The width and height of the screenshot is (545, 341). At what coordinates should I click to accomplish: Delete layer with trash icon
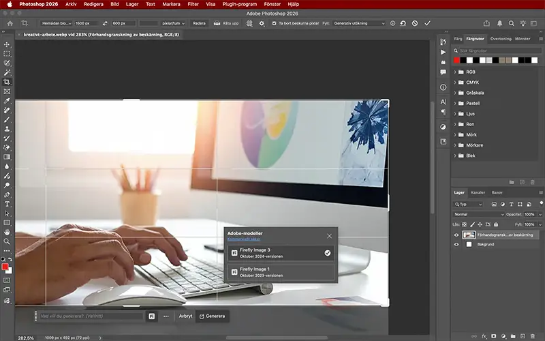click(533, 336)
